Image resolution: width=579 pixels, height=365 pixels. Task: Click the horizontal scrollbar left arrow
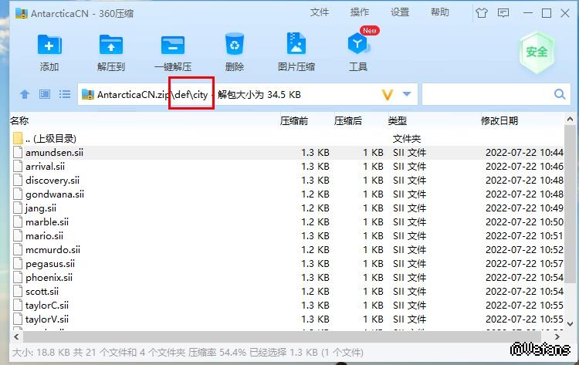16,336
